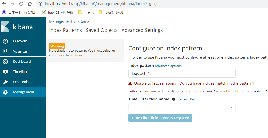This screenshot has height=138, width=268.
Task: Click the Time Filter field name label
Action: pyautogui.click(x=149, y=99)
